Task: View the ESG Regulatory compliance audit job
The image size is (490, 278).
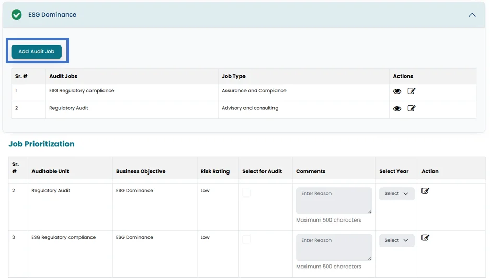Action: (397, 91)
